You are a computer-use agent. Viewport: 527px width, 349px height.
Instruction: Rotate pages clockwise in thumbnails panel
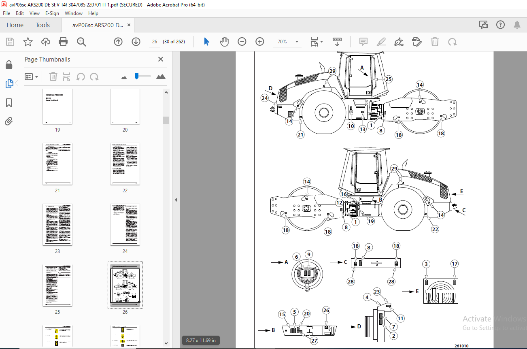pyautogui.click(x=94, y=77)
